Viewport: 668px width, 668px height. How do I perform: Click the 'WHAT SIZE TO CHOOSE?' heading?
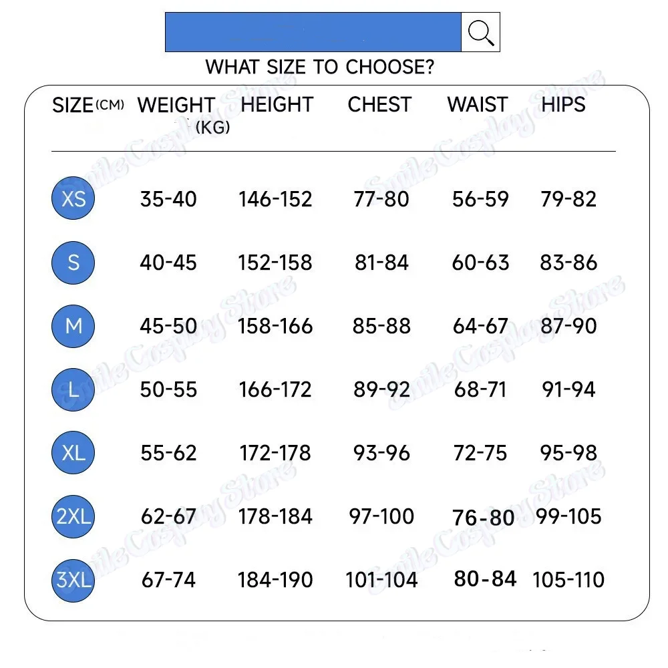pos(319,67)
